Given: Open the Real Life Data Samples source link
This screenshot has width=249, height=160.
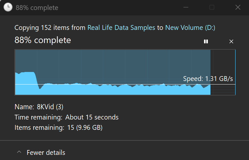Looking at the screenshot, I should pyautogui.click(x=121, y=28).
